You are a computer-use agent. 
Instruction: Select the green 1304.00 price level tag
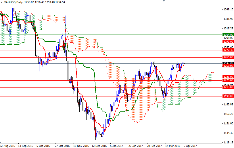pyautogui.click(x=228, y=35)
